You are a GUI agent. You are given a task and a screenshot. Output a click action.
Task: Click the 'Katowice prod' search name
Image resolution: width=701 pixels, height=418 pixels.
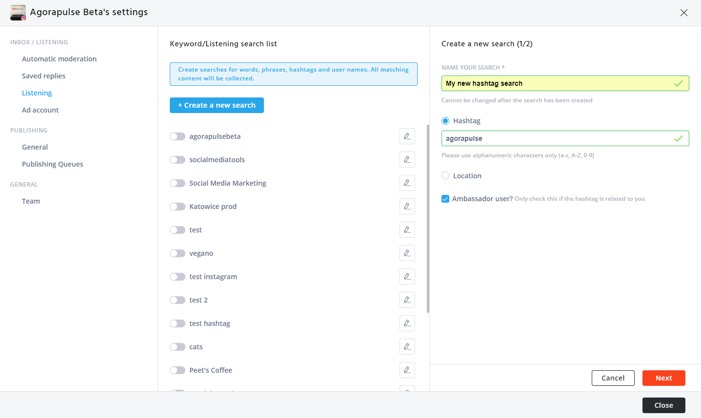[213, 207]
